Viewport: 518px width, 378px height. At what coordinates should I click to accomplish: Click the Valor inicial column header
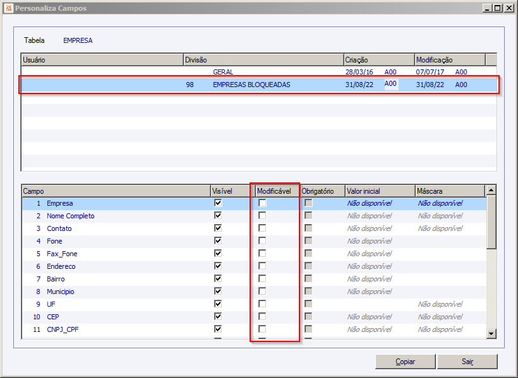click(x=380, y=191)
